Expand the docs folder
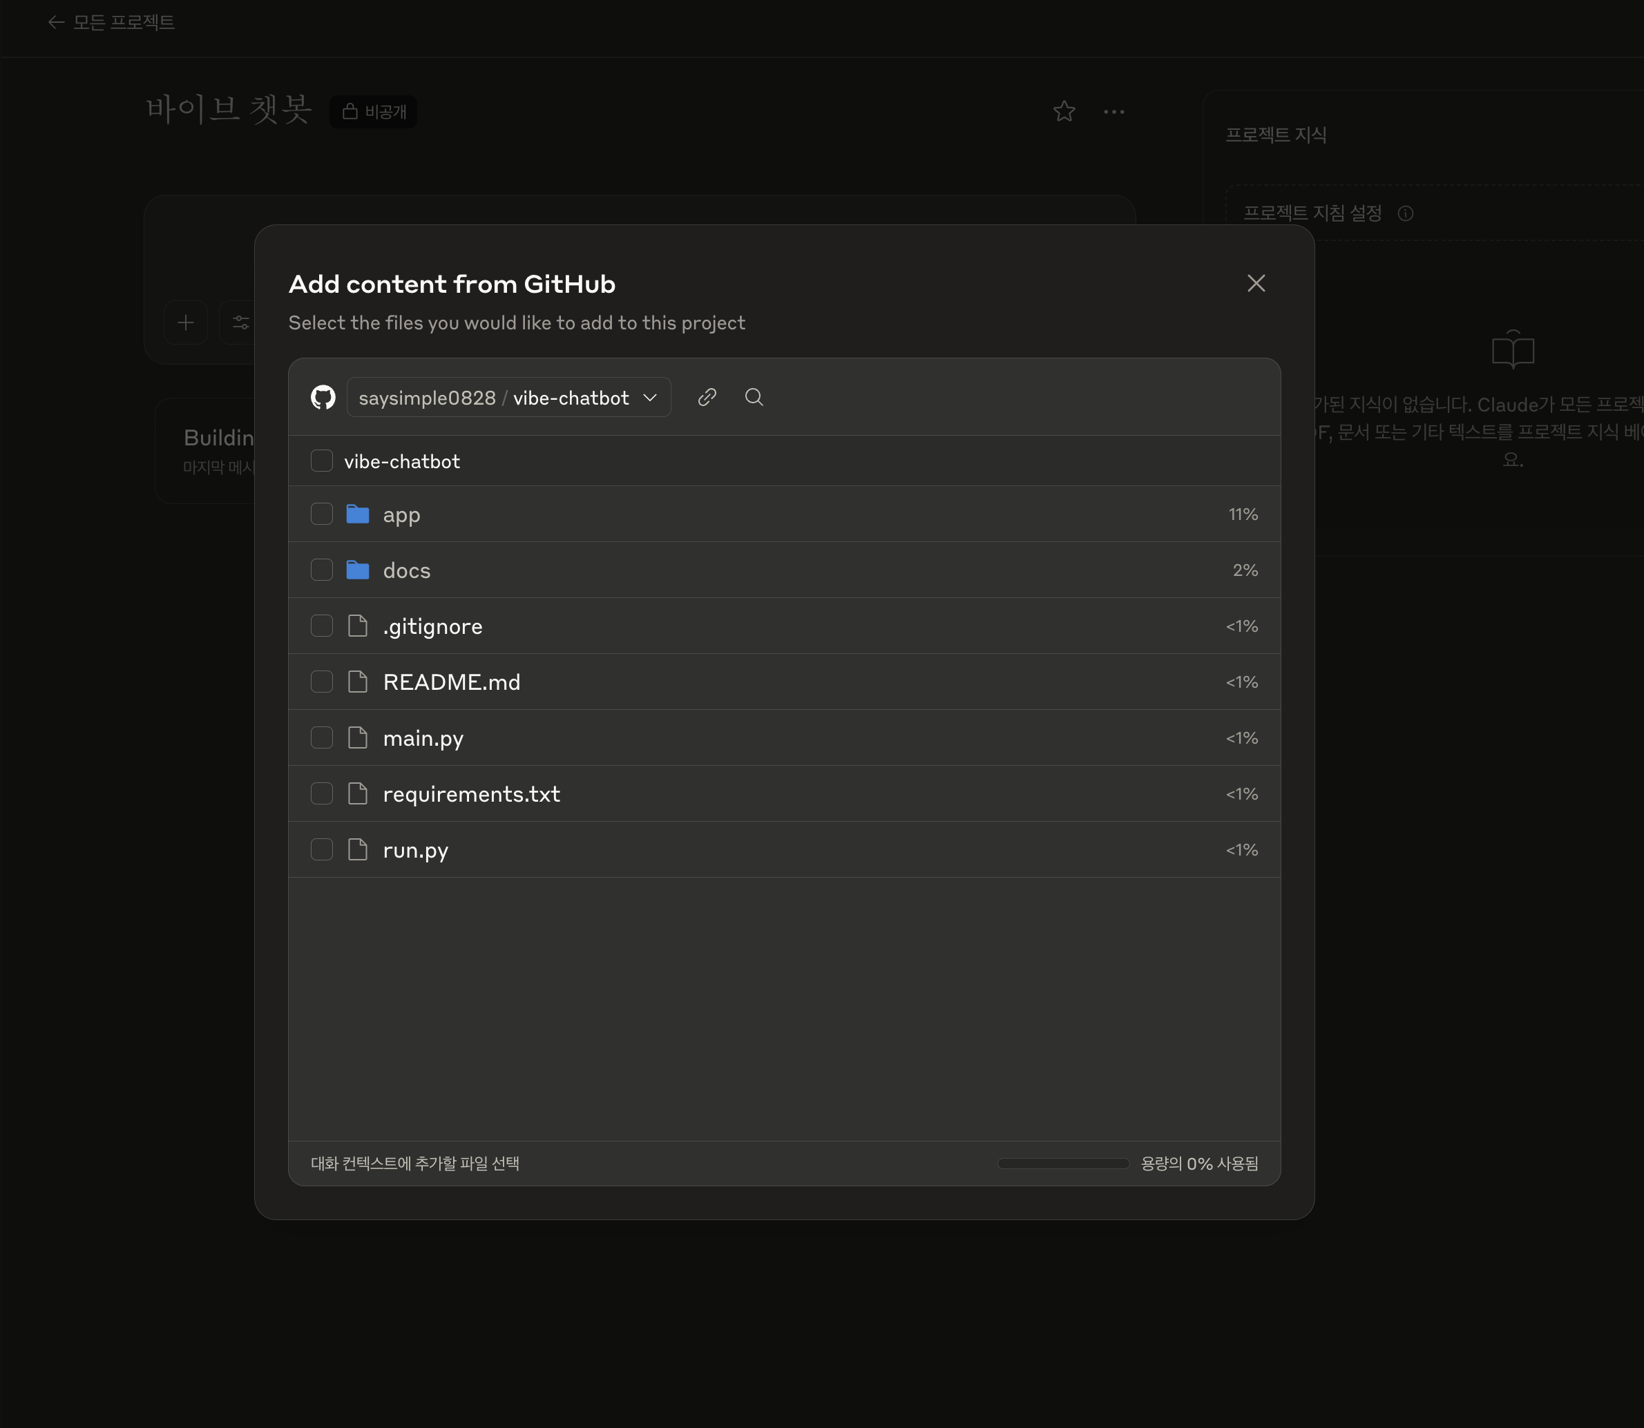Image resolution: width=1644 pixels, height=1428 pixels. pos(405,570)
